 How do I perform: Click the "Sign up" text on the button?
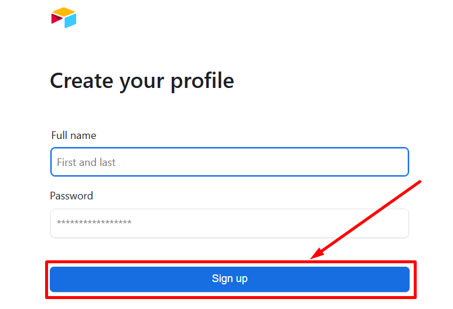(230, 279)
